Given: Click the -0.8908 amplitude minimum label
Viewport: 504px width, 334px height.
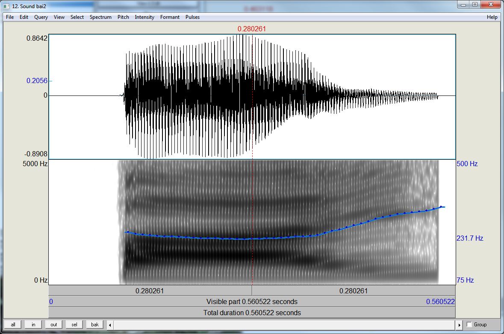Looking at the screenshot, I should (x=36, y=154).
